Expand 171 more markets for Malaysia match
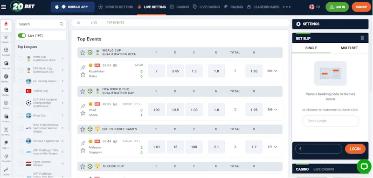The image size is (373, 178). (x=272, y=147)
